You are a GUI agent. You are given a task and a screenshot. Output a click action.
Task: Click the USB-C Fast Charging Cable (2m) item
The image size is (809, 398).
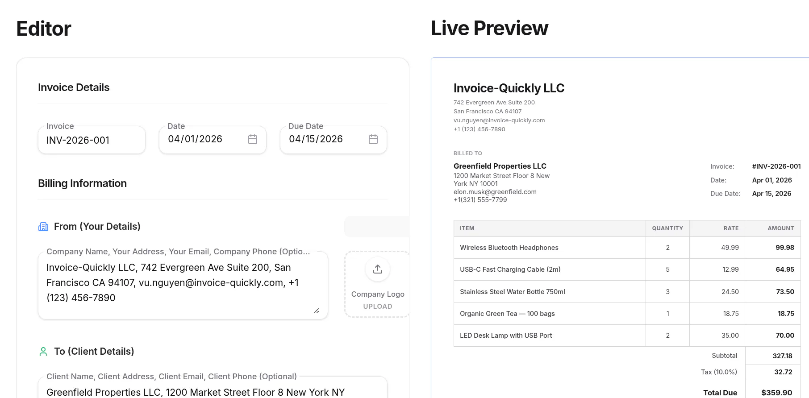click(x=510, y=269)
